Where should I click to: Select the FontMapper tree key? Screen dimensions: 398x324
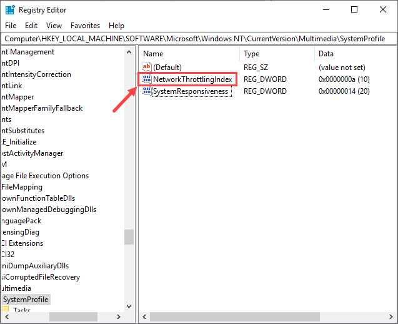point(17,97)
